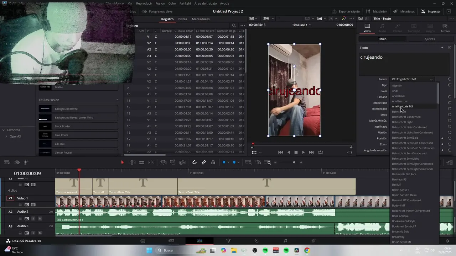Open the Inspector panel button
The width and height of the screenshot is (456, 256).
pos(431,11)
